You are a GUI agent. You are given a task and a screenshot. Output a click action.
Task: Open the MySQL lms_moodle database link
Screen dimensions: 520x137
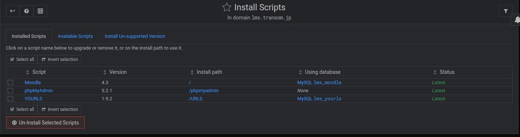coord(319,83)
